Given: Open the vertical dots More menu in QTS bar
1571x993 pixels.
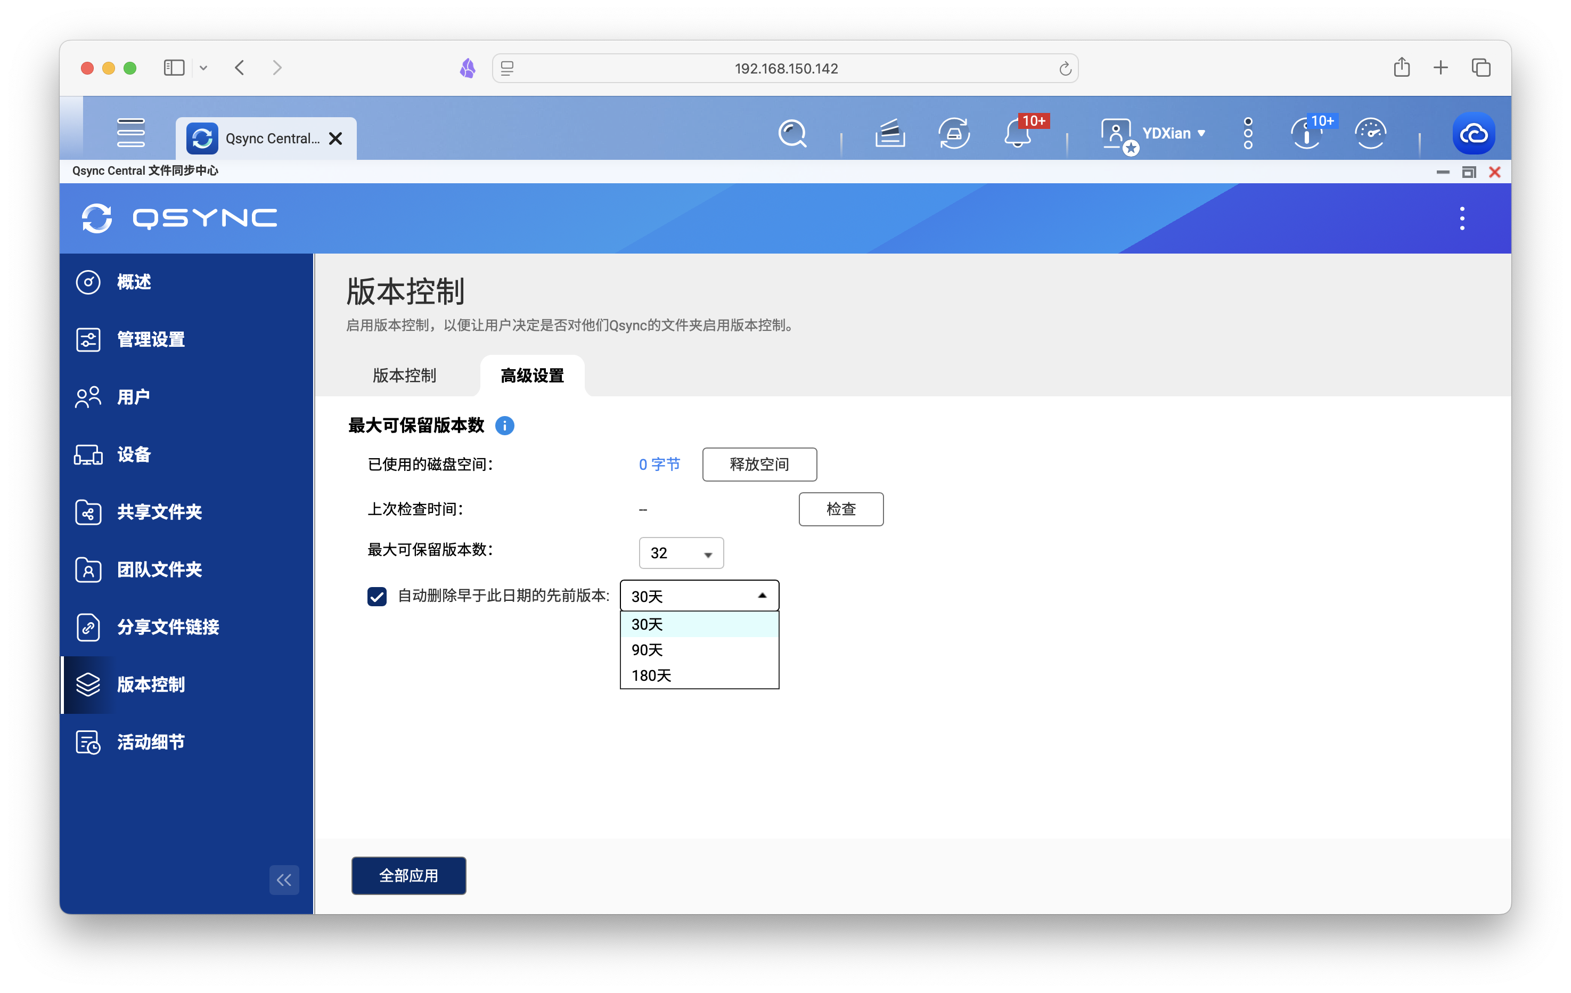Looking at the screenshot, I should click(1247, 133).
